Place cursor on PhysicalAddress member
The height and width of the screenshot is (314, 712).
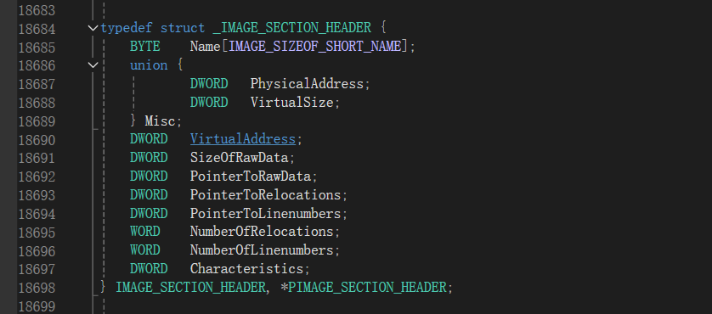307,84
